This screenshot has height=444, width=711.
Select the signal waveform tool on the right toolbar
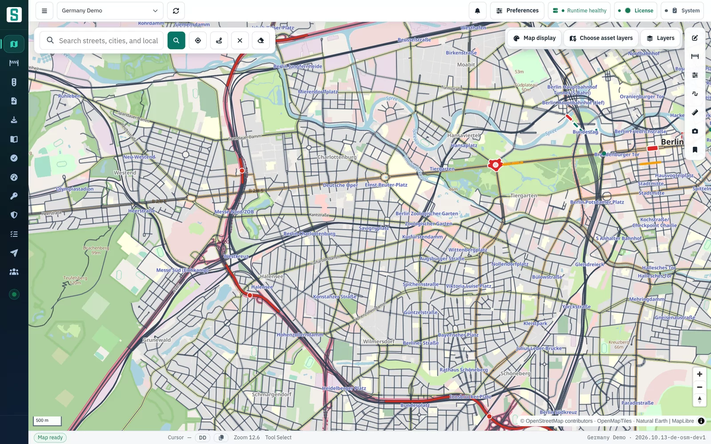coord(695,94)
